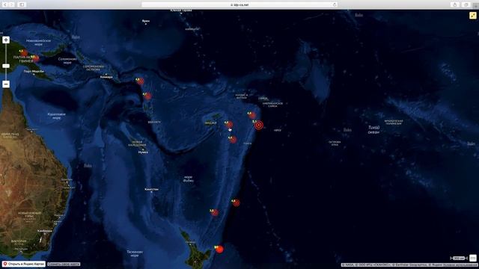Click the earthquake marker southeast of Fiji
Image resolution: width=479 pixels, height=269 pixels.
tap(233, 140)
